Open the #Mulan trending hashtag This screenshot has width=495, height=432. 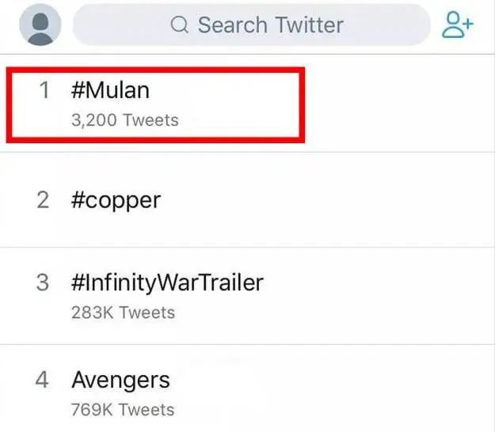pyautogui.click(x=110, y=90)
